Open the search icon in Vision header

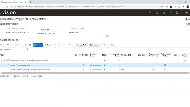point(150,12)
